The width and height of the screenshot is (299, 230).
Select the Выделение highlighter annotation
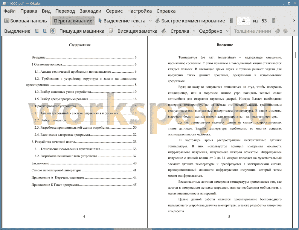[17, 31]
